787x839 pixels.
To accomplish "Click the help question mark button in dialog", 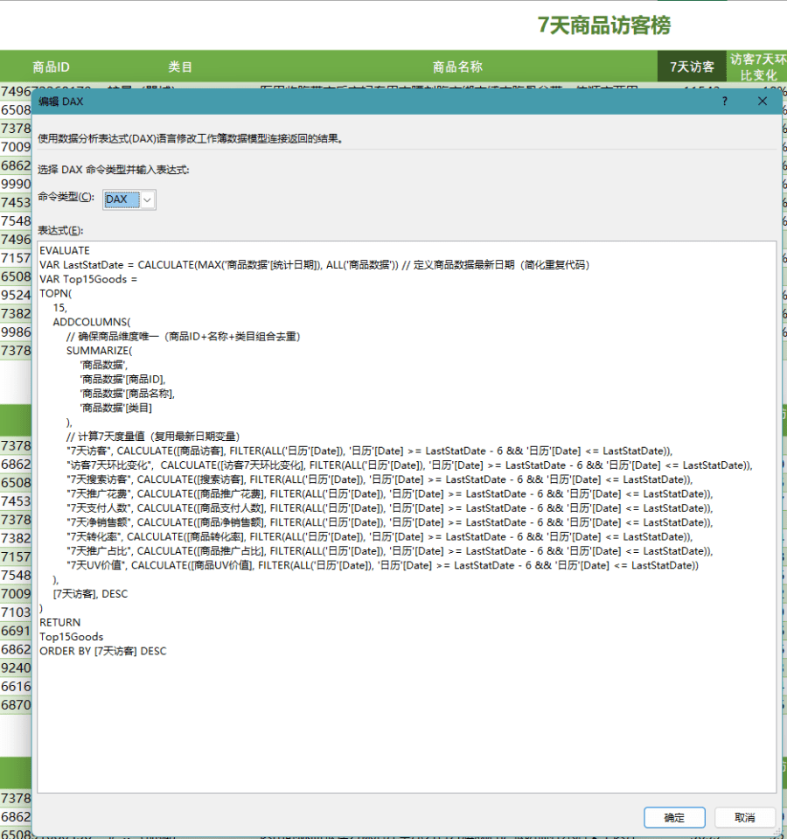I will point(724,101).
